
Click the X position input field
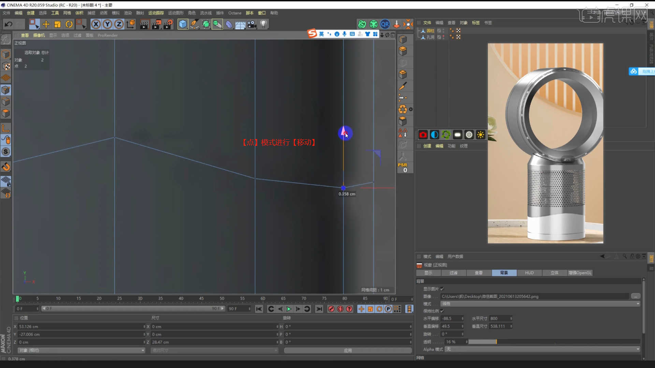point(81,326)
